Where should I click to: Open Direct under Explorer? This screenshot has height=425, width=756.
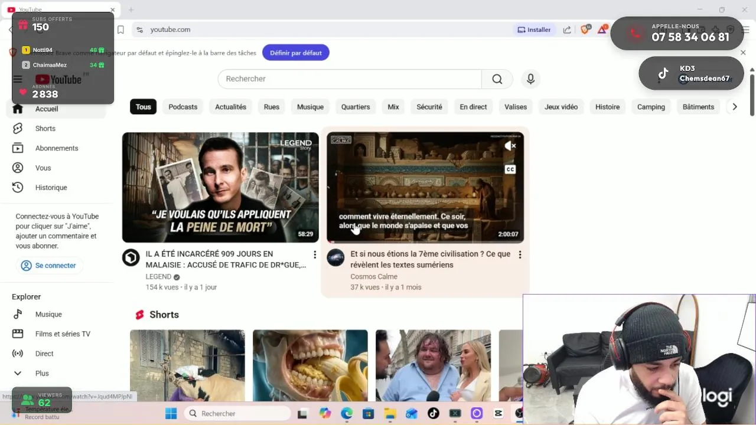44,354
